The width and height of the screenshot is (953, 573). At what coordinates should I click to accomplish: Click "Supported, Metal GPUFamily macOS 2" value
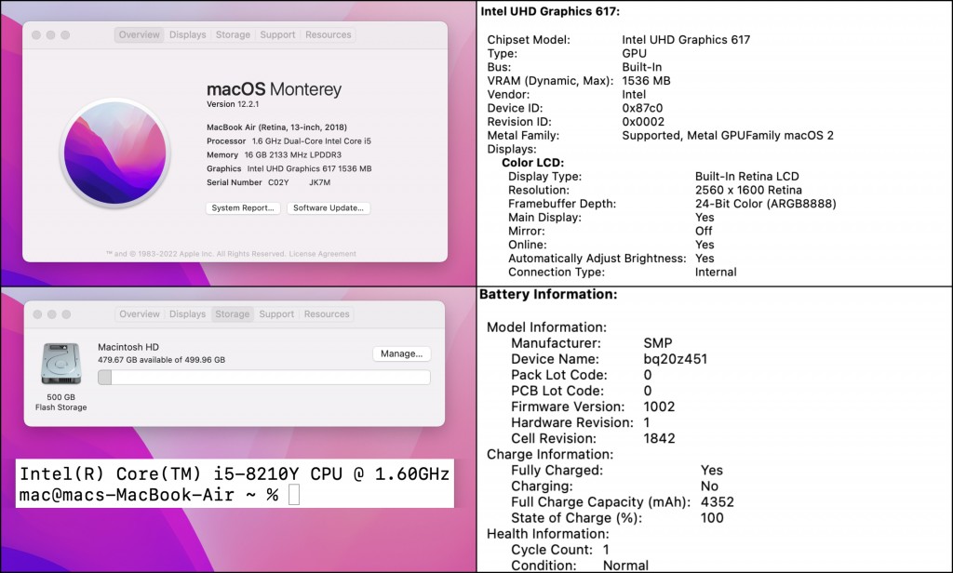(x=728, y=136)
